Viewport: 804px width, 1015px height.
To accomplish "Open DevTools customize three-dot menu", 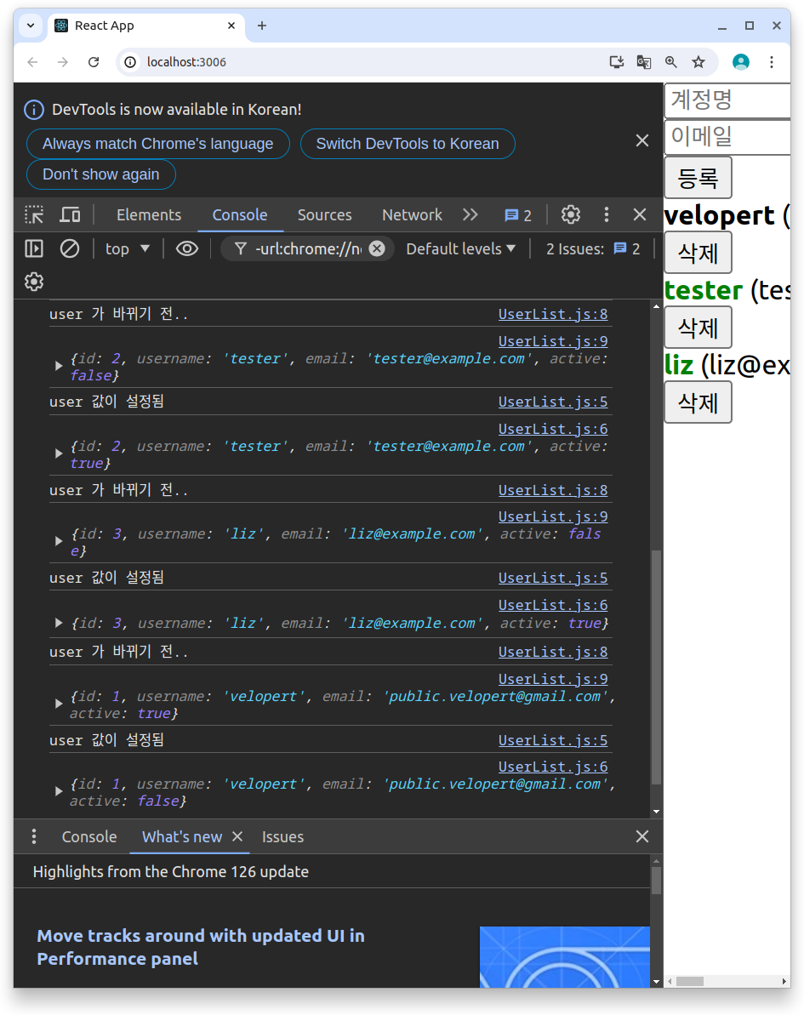I will pos(607,215).
